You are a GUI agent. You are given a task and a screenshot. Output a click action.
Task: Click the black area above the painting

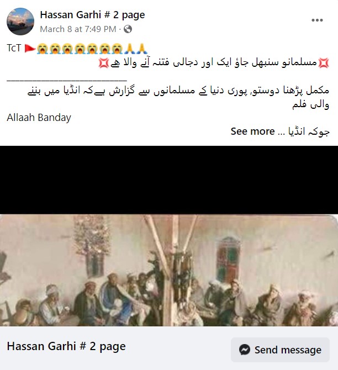tap(169, 180)
